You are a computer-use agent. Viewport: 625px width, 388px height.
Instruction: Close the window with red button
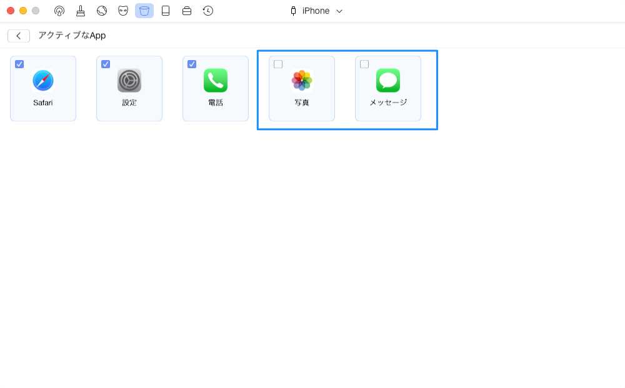(x=11, y=11)
